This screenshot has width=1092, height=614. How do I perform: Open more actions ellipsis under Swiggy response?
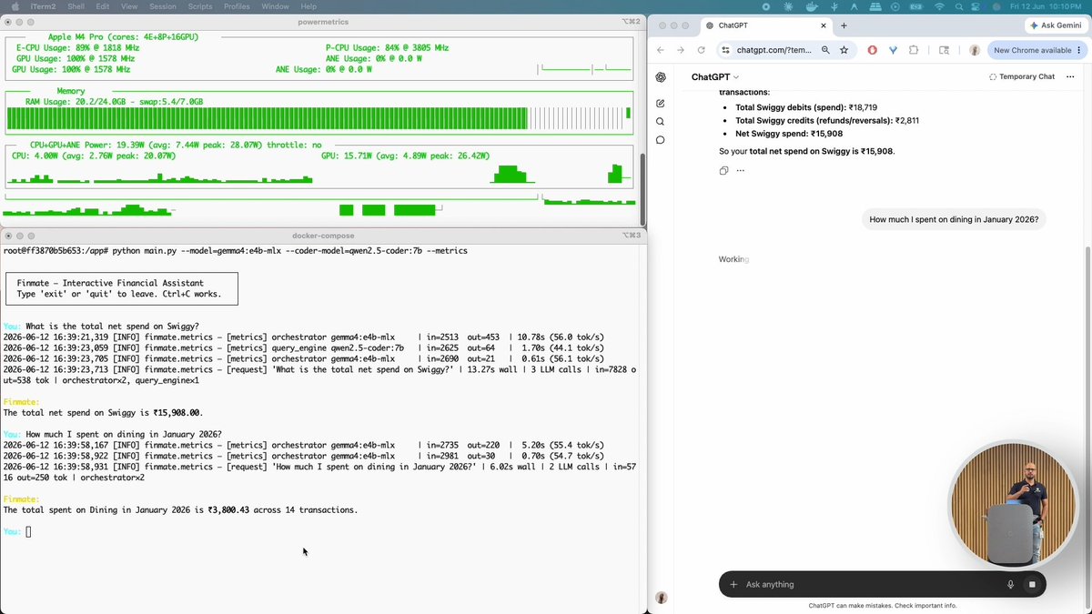pyautogui.click(x=741, y=170)
